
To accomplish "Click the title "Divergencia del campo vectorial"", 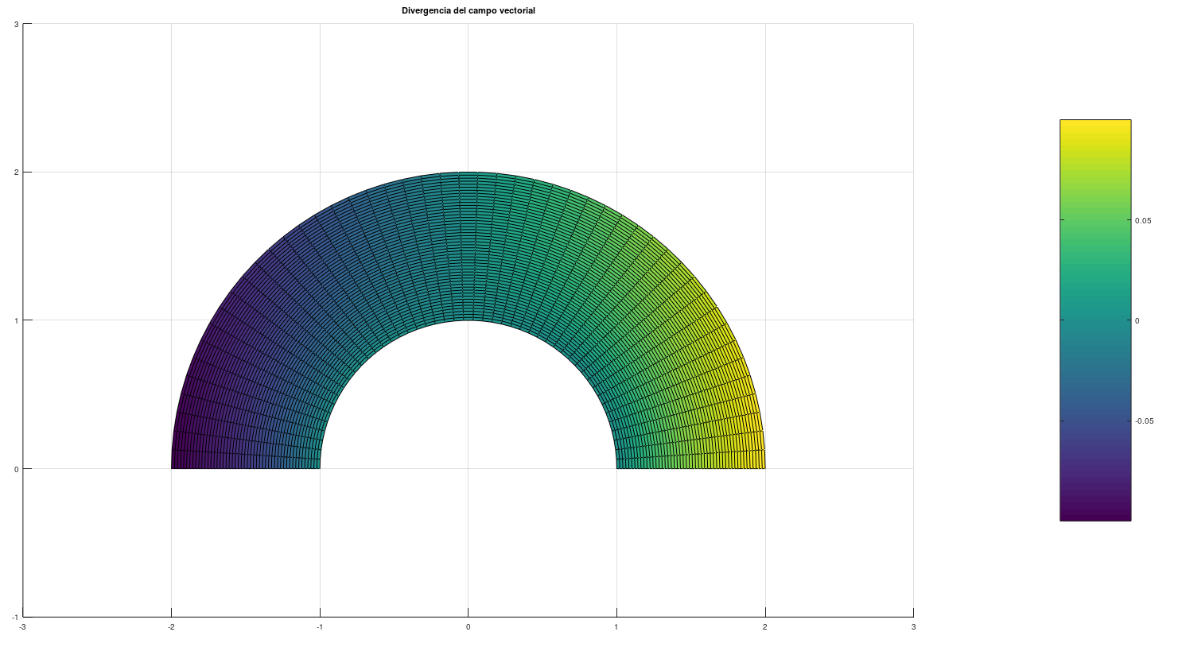I will click(x=468, y=10).
